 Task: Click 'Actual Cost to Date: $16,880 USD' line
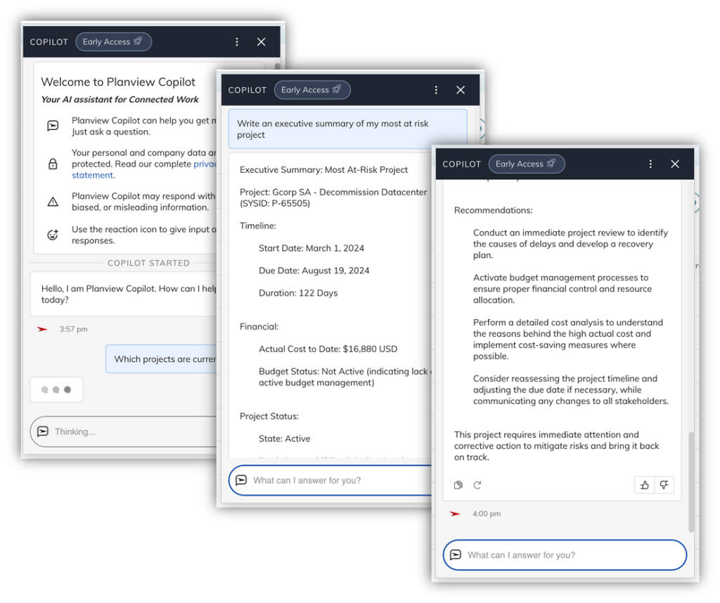tap(328, 349)
